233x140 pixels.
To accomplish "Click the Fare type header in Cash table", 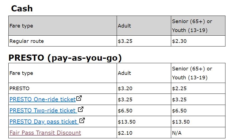I will pos(21,26).
